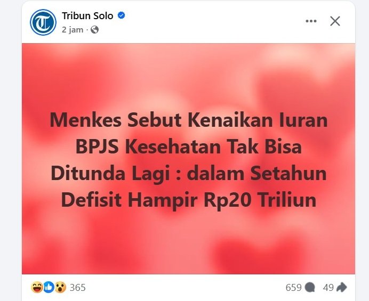Click the Tribun Solo page name

coord(87,16)
